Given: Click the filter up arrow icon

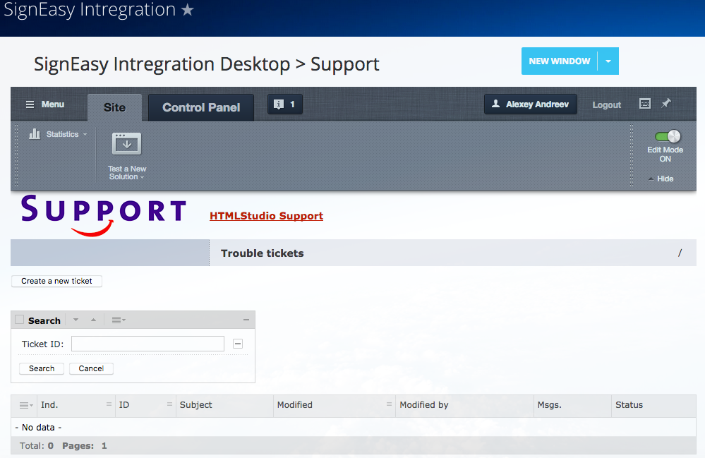Looking at the screenshot, I should coord(94,320).
